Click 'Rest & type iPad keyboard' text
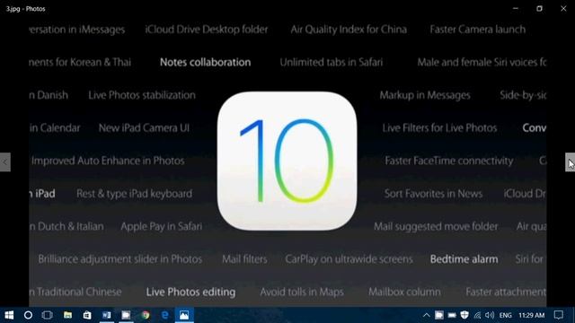The image size is (575, 323). (134, 194)
